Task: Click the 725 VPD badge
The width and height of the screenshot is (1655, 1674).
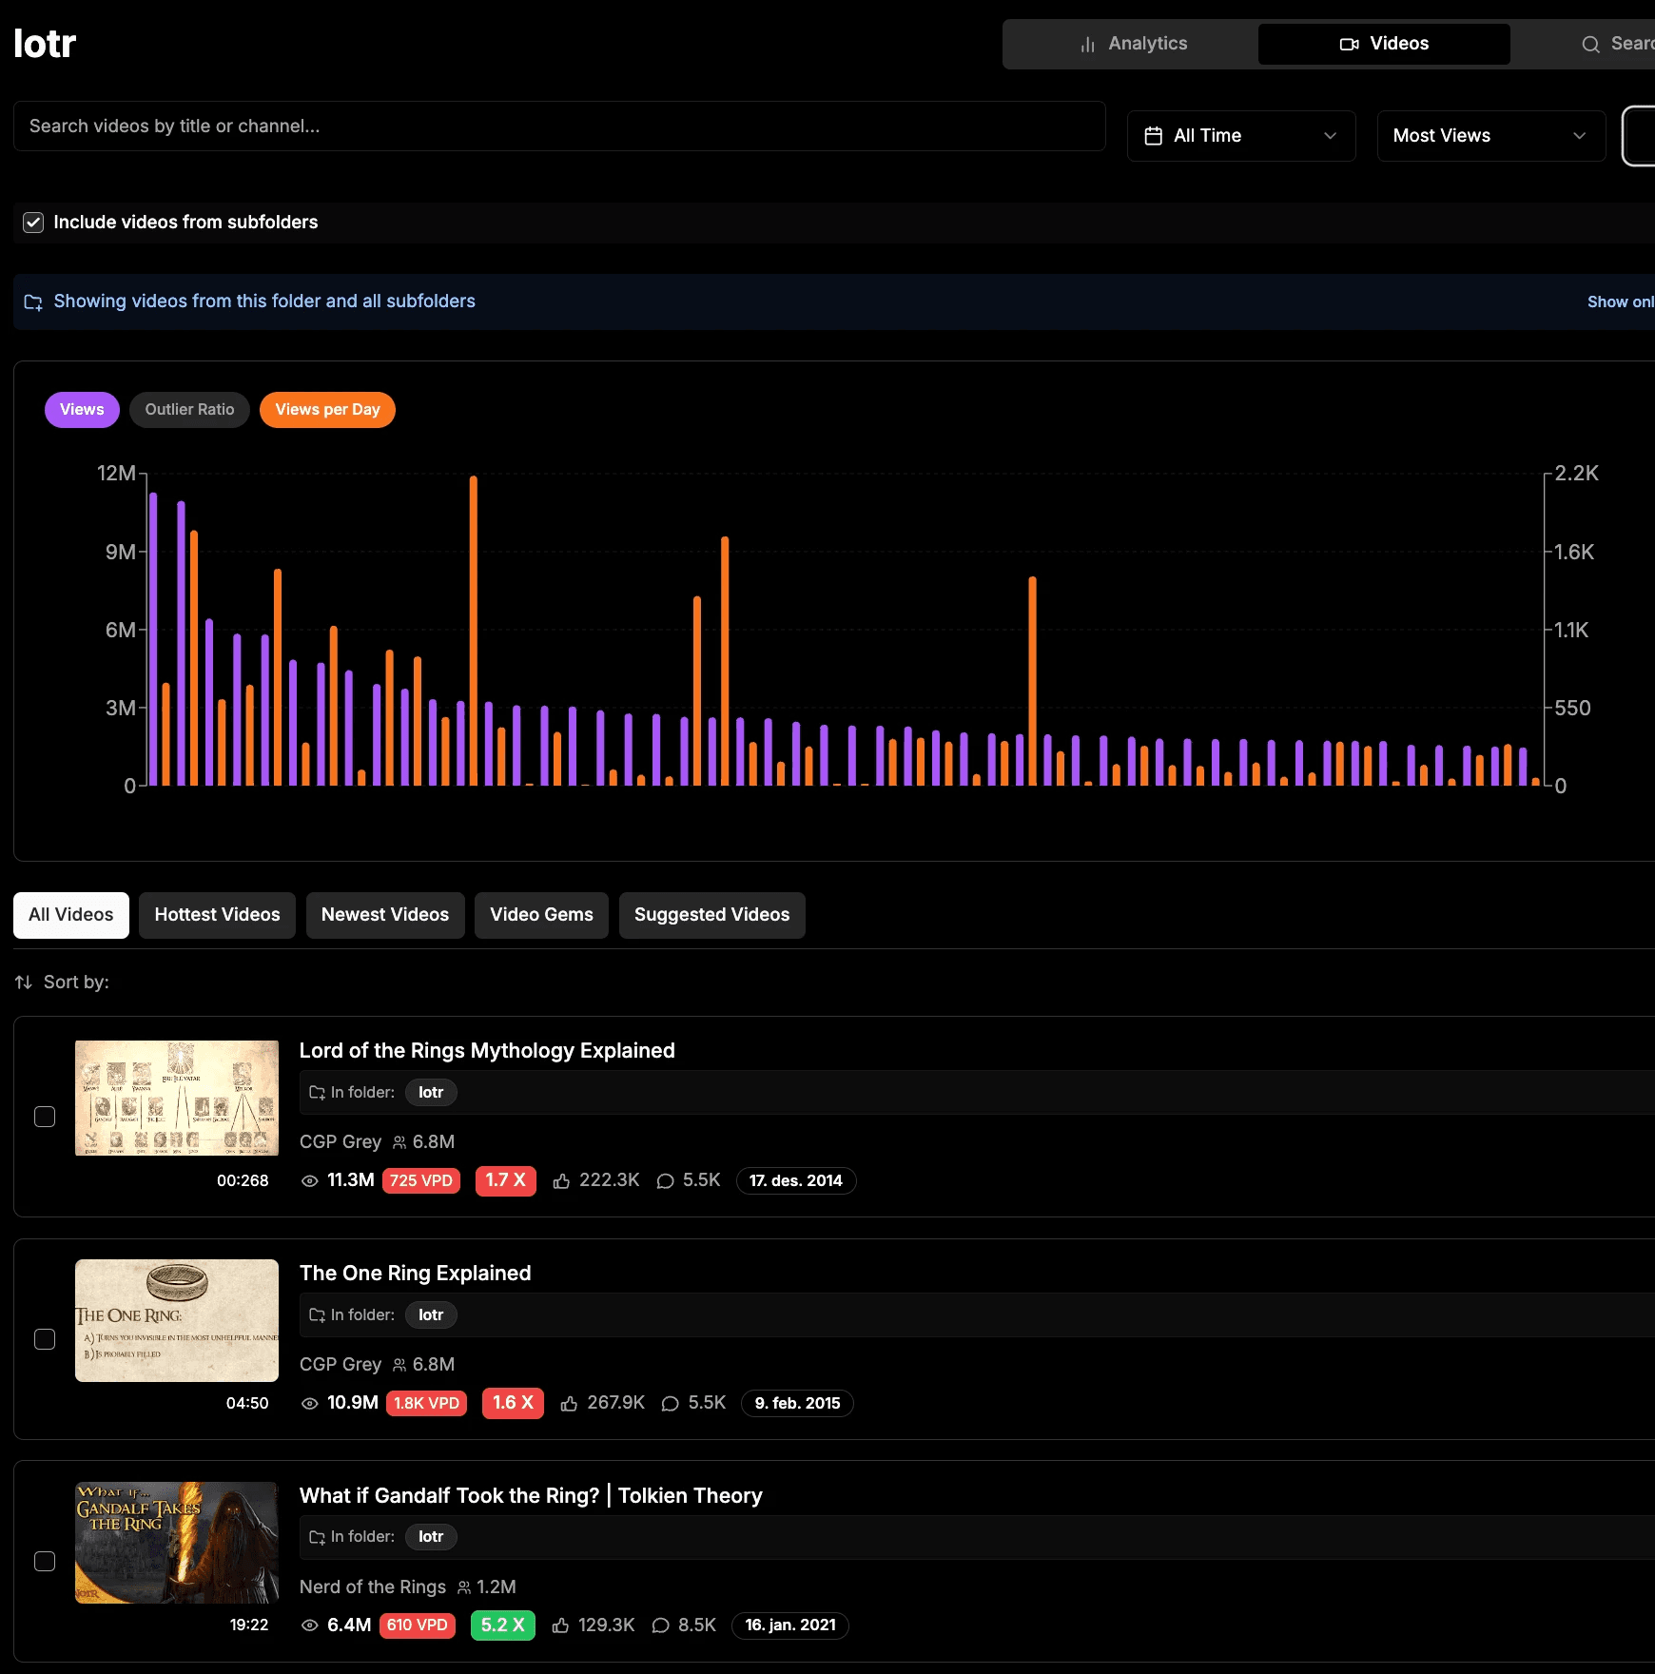Action: [421, 1181]
